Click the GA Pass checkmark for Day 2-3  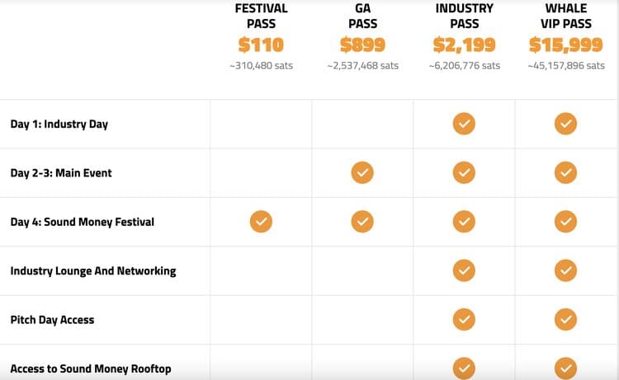coord(362,172)
